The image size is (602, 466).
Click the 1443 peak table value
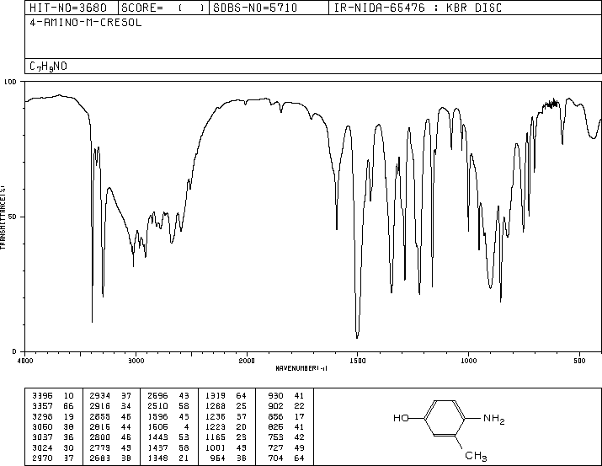click(157, 437)
